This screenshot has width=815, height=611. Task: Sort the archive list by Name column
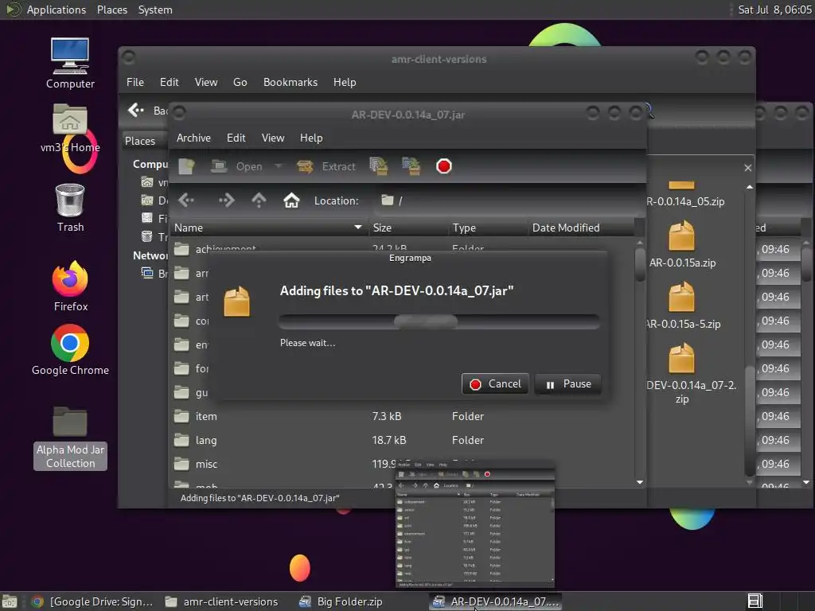click(268, 228)
